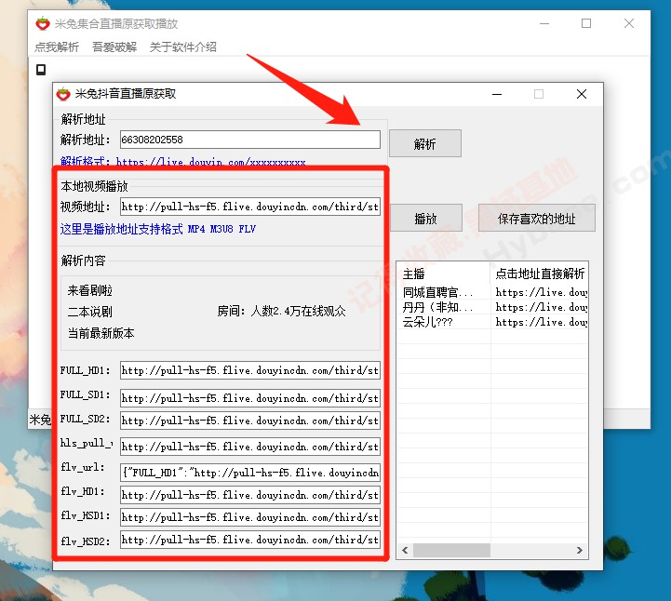The width and height of the screenshot is (671, 601).
Task: Click the 来看剧啦 text
Action: pyautogui.click(x=90, y=291)
